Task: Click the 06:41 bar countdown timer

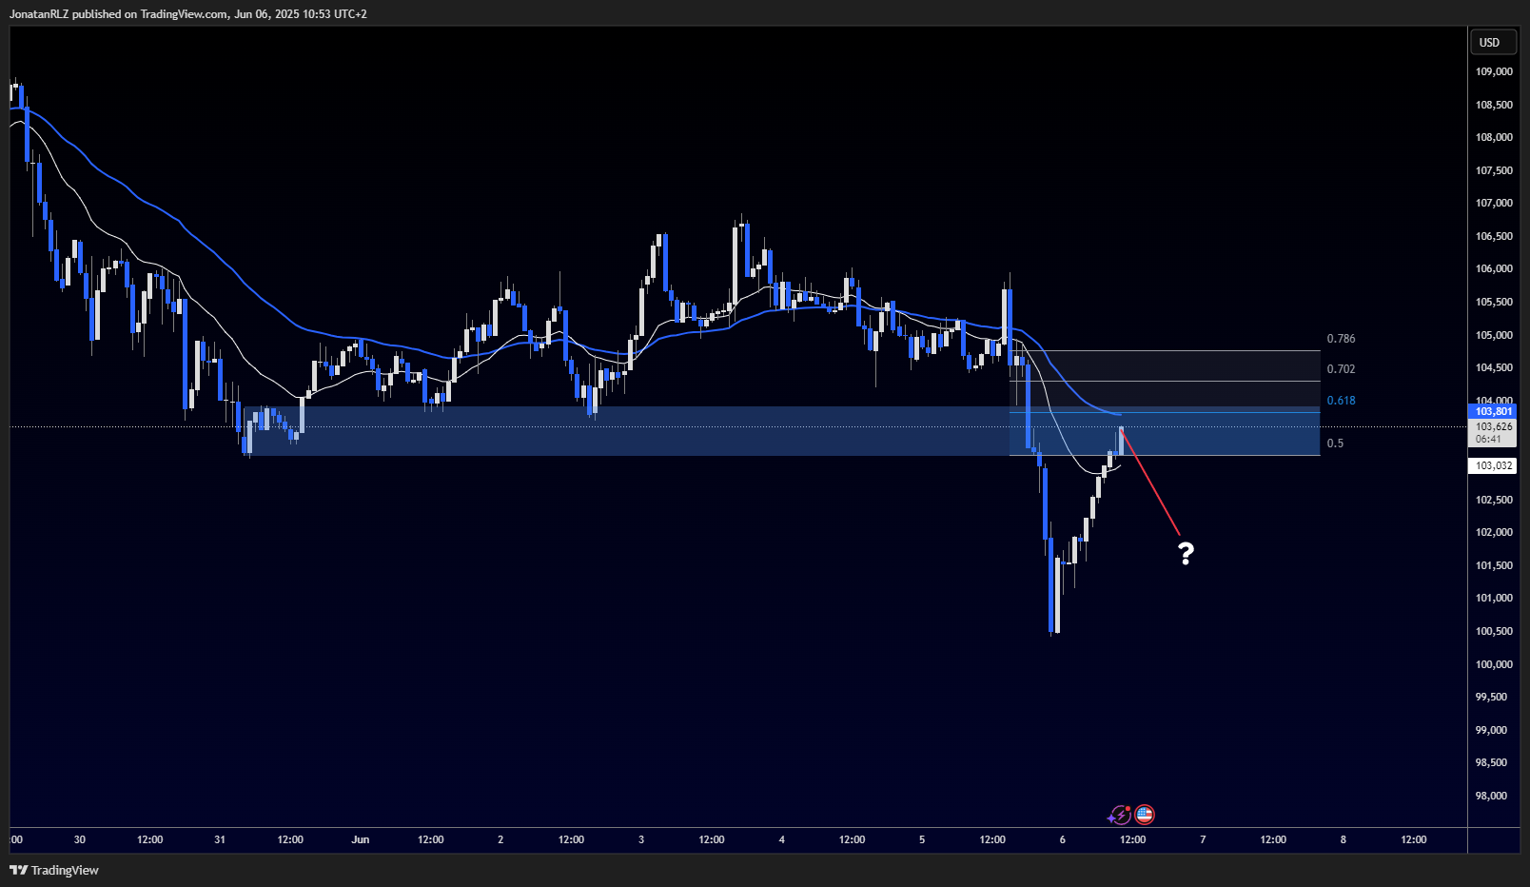Action: 1488,439
